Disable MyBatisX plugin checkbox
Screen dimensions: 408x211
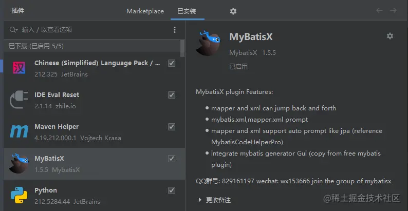pos(172,159)
